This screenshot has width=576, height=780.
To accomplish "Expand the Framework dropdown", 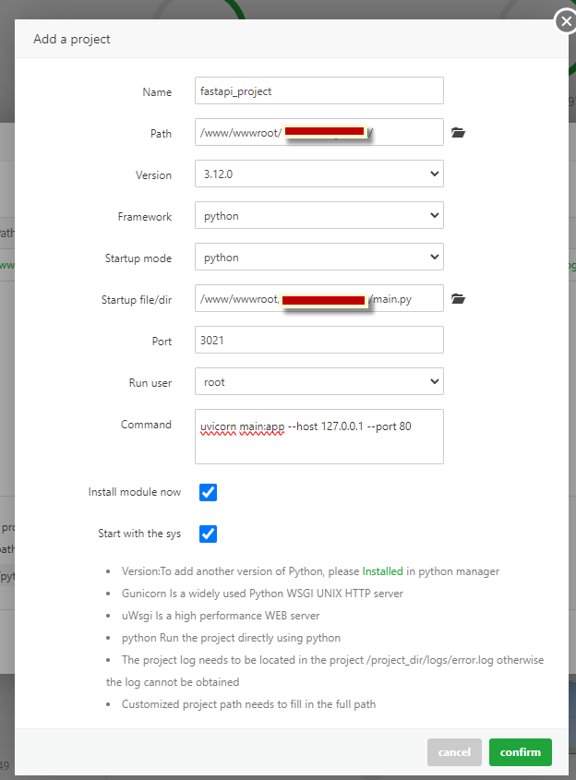I will [319, 216].
